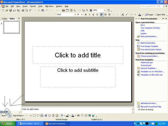
Task: Click the 3-D Style icon
Action: click(x=93, y=115)
